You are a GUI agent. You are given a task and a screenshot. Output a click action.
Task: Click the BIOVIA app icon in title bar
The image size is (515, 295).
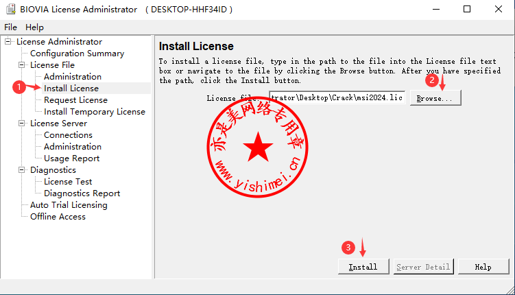pyautogui.click(x=10, y=10)
